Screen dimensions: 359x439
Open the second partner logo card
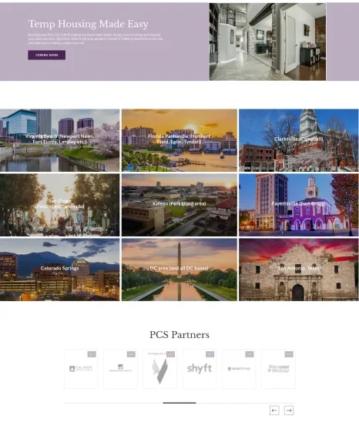tap(120, 369)
